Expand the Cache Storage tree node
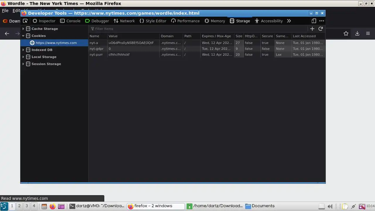The image size is (375, 211). (23, 29)
